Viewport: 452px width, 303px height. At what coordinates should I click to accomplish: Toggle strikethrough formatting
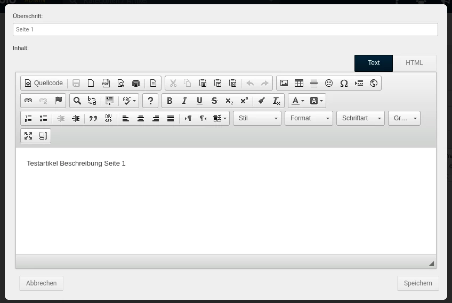(x=214, y=101)
